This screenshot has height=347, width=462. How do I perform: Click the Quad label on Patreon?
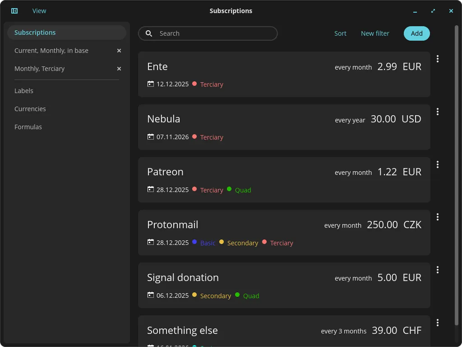[243, 190]
